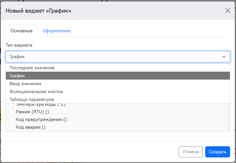This screenshot has width=236, height=163.
Task: Select the Основные tab
Action: click(x=21, y=31)
